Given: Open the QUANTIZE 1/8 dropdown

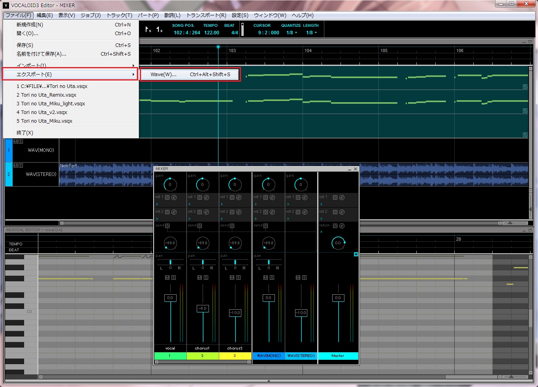Looking at the screenshot, I should click(292, 33).
